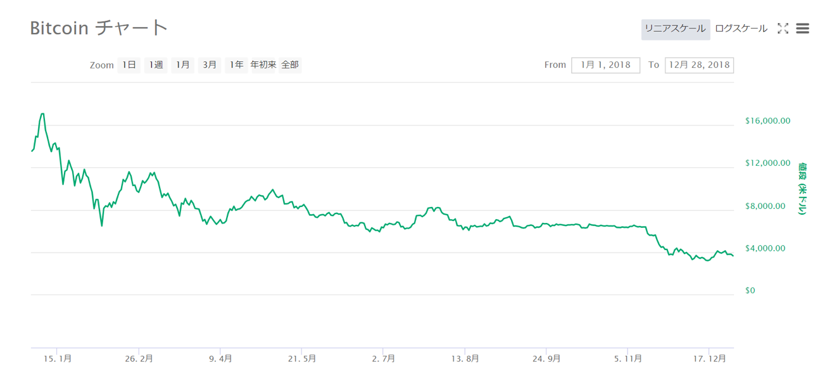Set zoom to 年初来 year-to-date

[263, 65]
